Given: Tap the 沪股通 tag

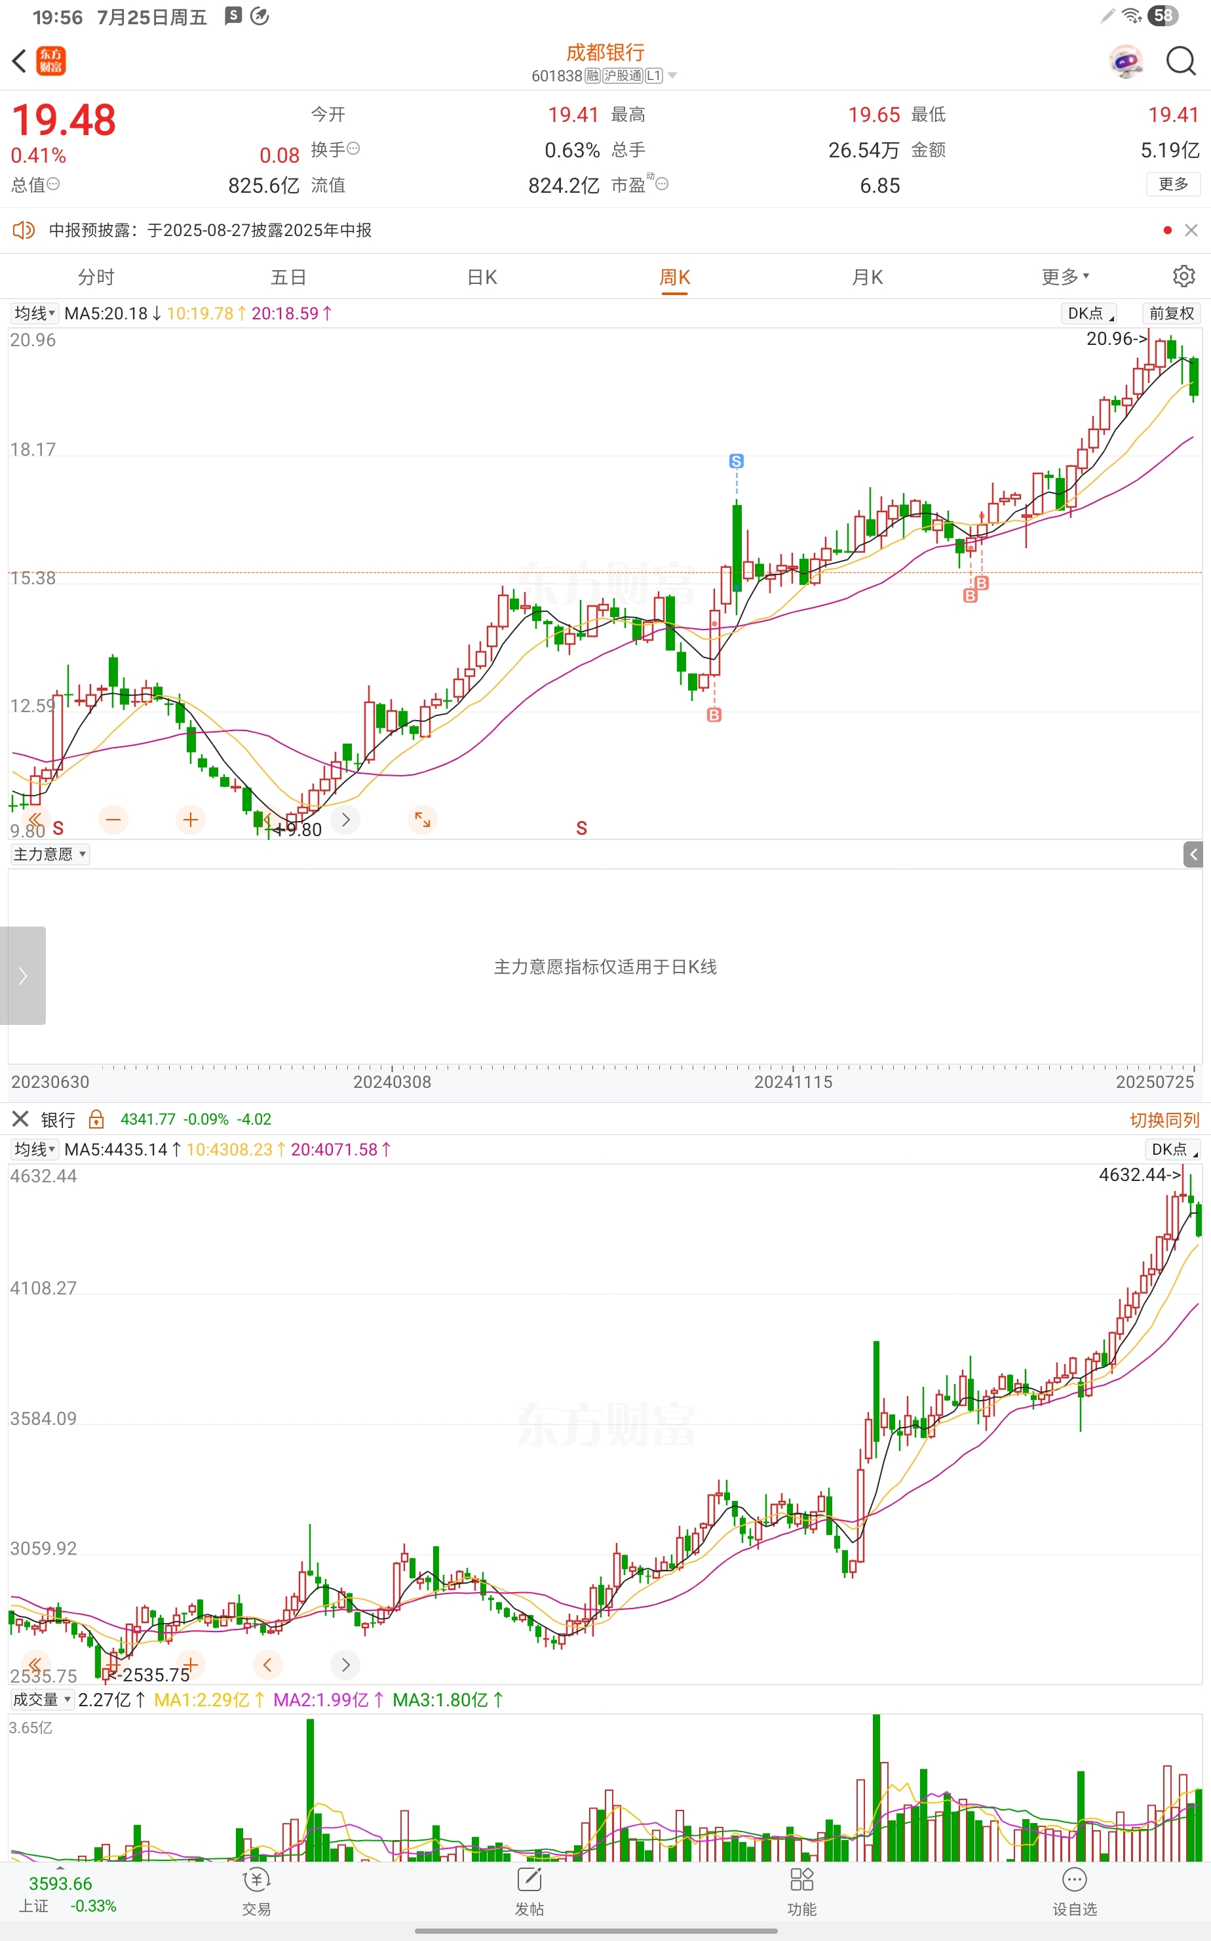Looking at the screenshot, I should click(x=623, y=76).
